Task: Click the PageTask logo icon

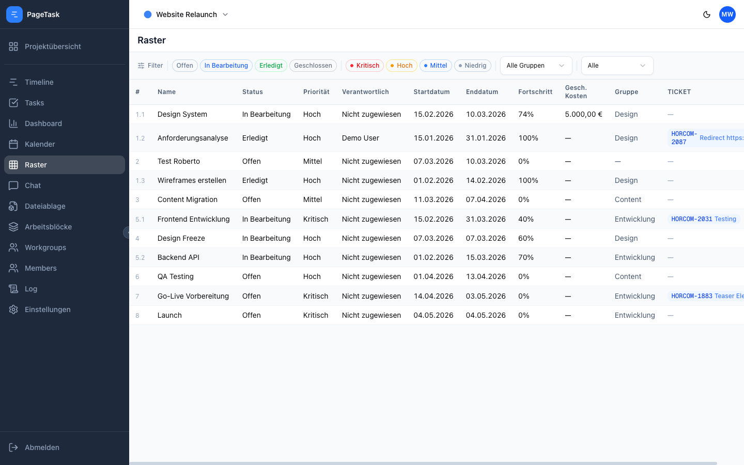Action: pos(14,14)
